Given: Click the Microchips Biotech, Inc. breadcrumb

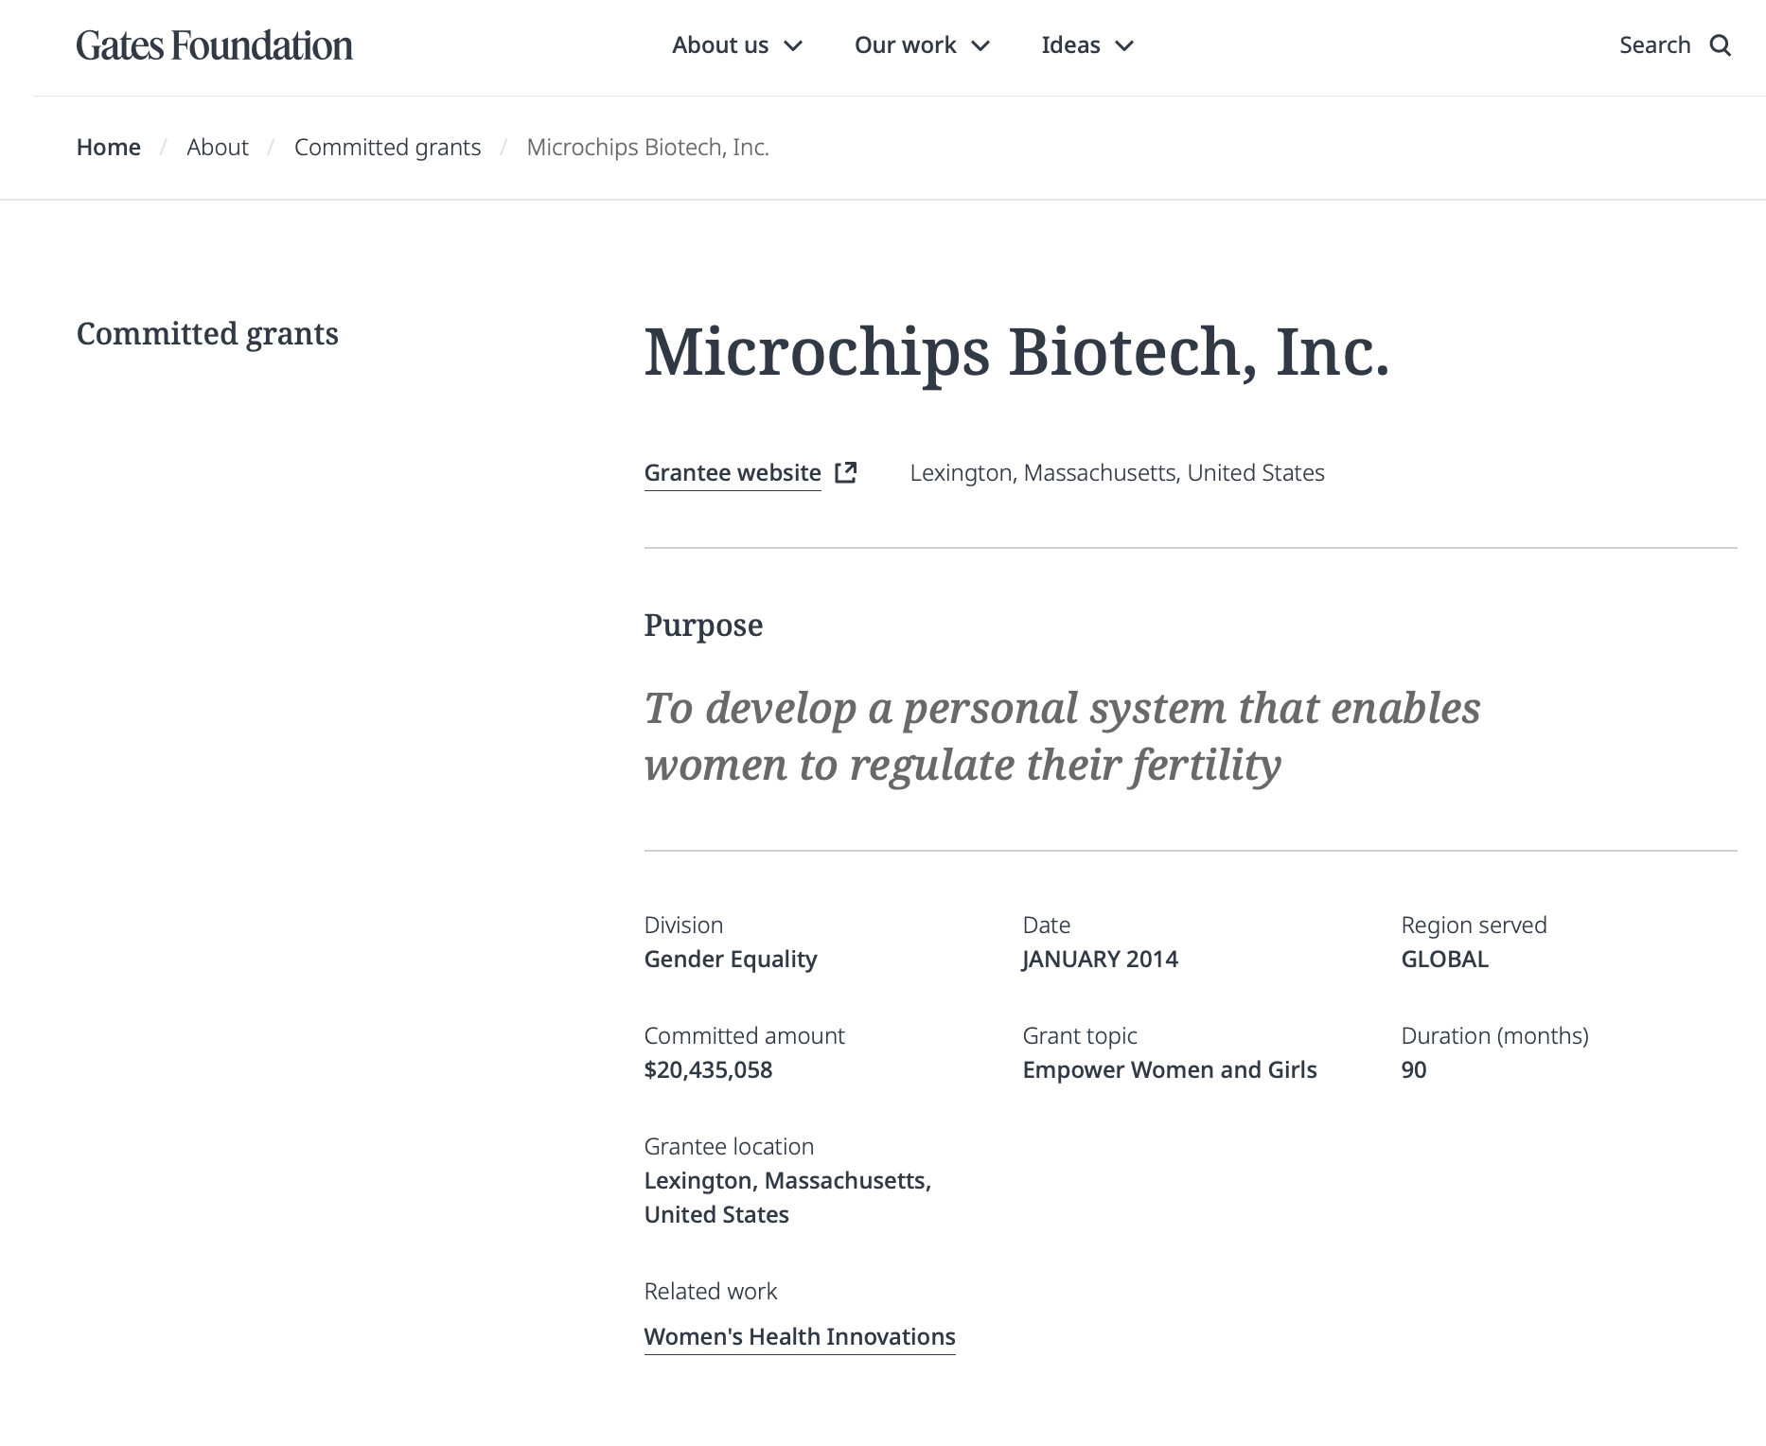Looking at the screenshot, I should click(648, 148).
